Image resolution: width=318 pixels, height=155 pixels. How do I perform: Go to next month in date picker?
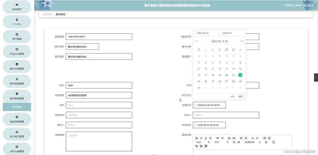click(x=241, y=41)
